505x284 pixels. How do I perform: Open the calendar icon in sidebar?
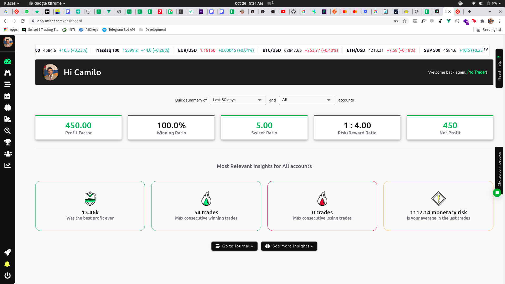(7, 96)
